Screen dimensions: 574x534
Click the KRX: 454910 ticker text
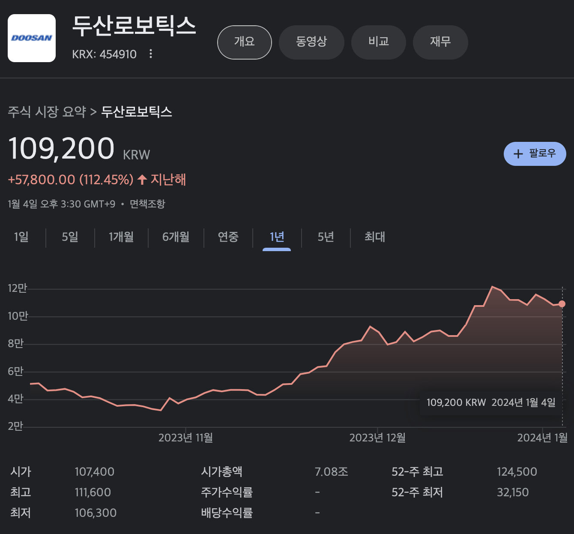tap(104, 54)
